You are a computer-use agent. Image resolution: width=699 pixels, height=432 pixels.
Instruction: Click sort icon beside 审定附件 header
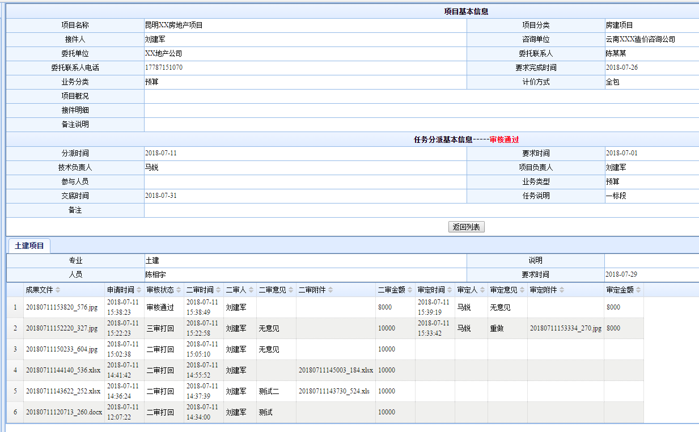(x=560, y=290)
